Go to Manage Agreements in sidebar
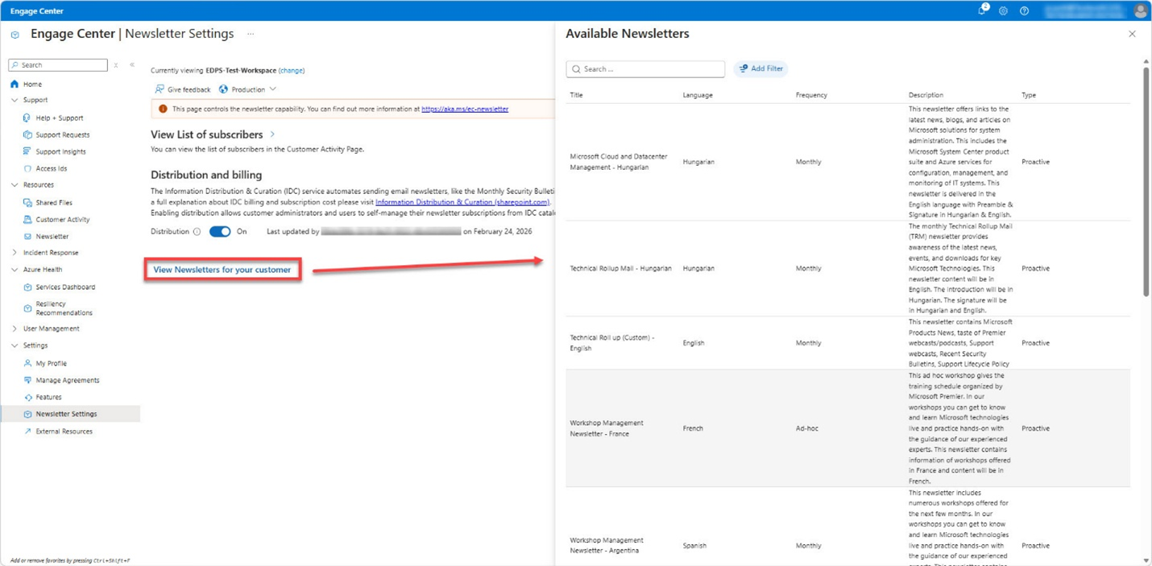This screenshot has width=1152, height=566. (68, 380)
